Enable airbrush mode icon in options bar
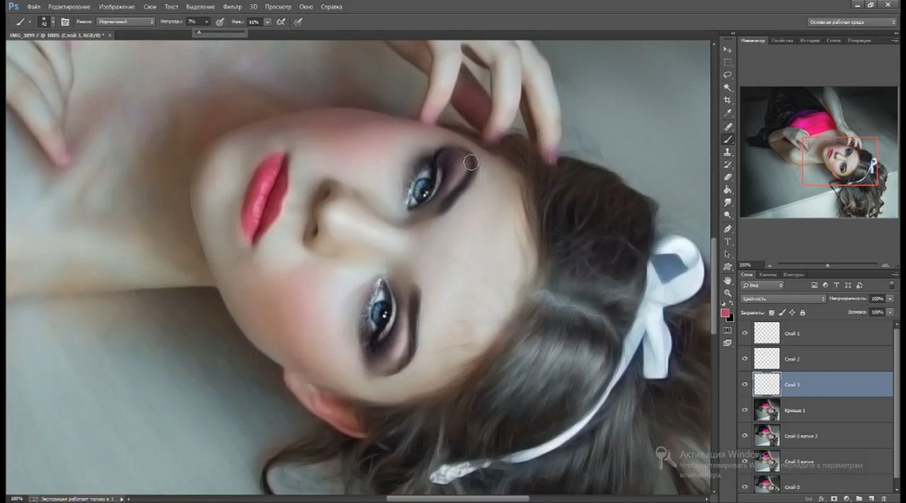 click(281, 22)
